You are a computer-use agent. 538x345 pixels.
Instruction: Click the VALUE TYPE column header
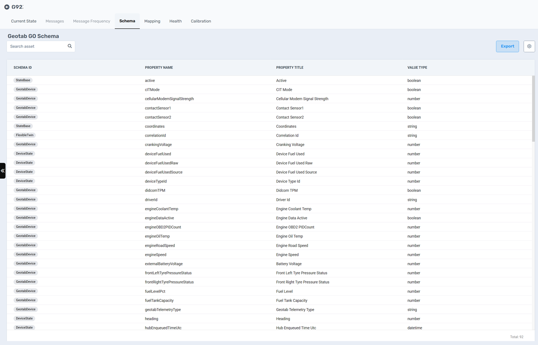click(417, 68)
